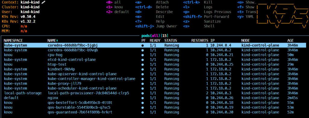
Task: Click the Port-Forward <shift-f> command
Action: click(x=206, y=17)
